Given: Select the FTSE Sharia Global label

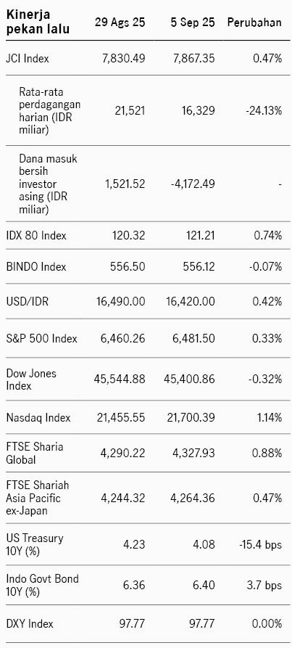Looking at the screenshot, I should pyautogui.click(x=35, y=453).
